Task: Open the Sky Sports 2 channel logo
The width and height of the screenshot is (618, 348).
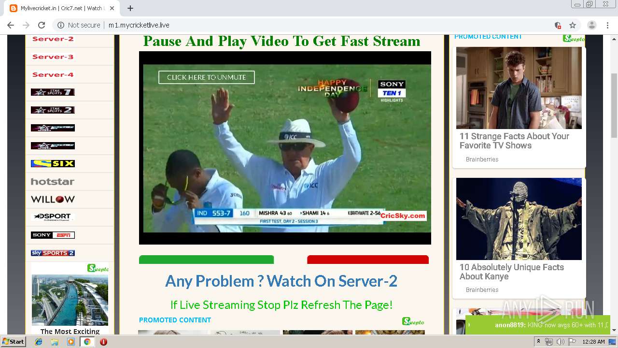Action: point(53,253)
